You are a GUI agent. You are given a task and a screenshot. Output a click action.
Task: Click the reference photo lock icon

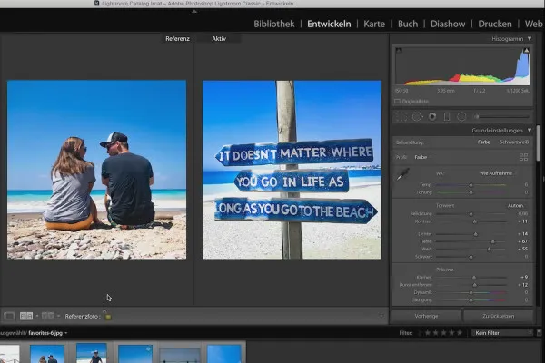click(106, 316)
